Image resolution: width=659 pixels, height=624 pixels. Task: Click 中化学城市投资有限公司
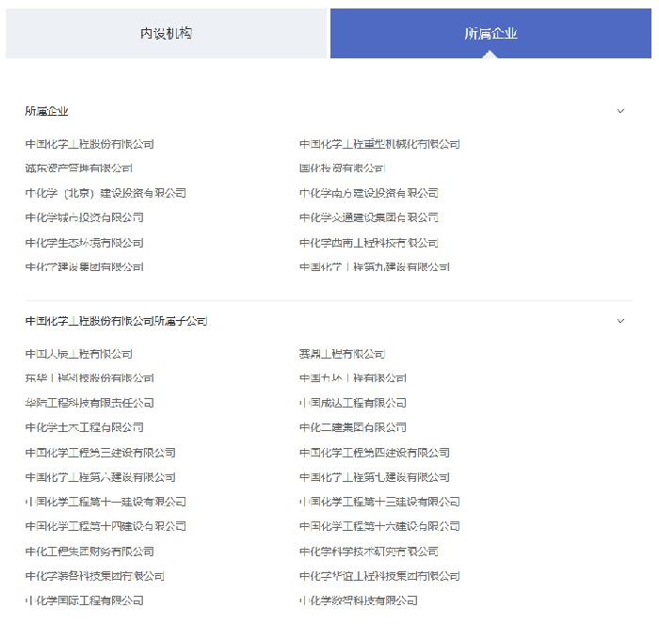pyautogui.click(x=84, y=217)
